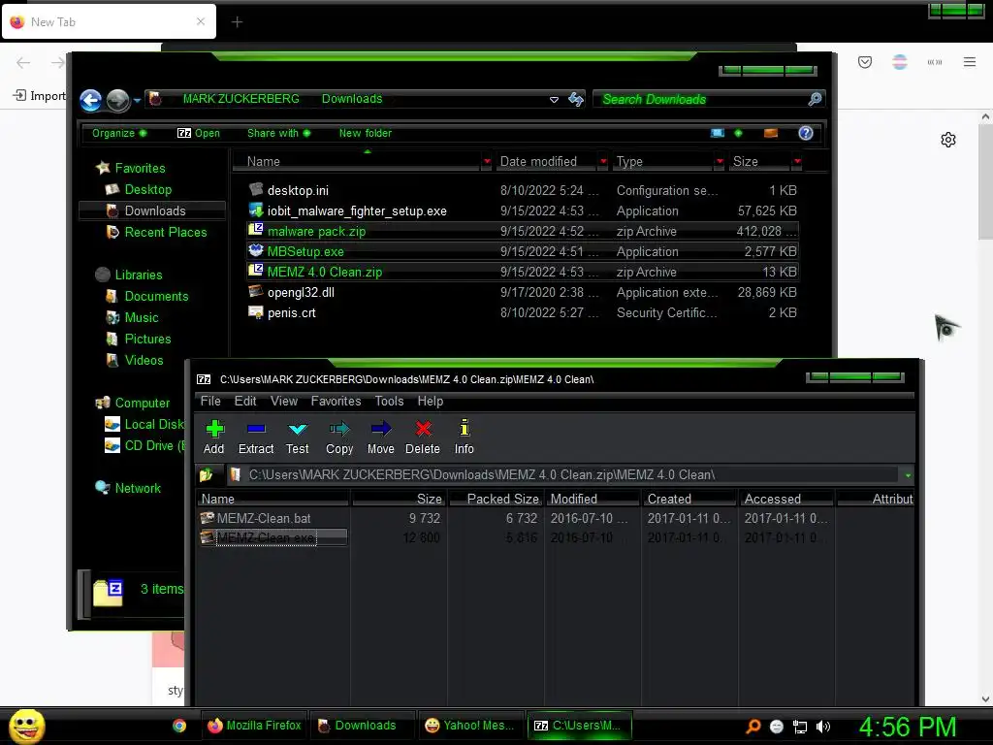993x745 pixels.
Task: Launch Chrome from the taskbar
Action: tap(179, 726)
